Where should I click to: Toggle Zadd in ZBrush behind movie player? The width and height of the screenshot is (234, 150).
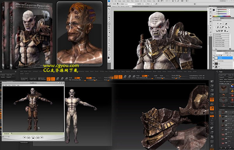pos(89,78)
